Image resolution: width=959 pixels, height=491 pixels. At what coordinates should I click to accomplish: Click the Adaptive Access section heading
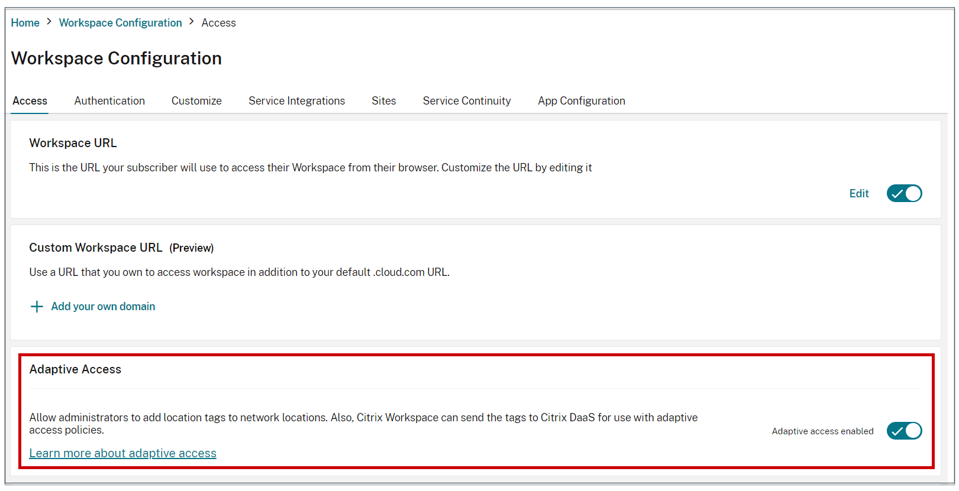pyautogui.click(x=75, y=369)
